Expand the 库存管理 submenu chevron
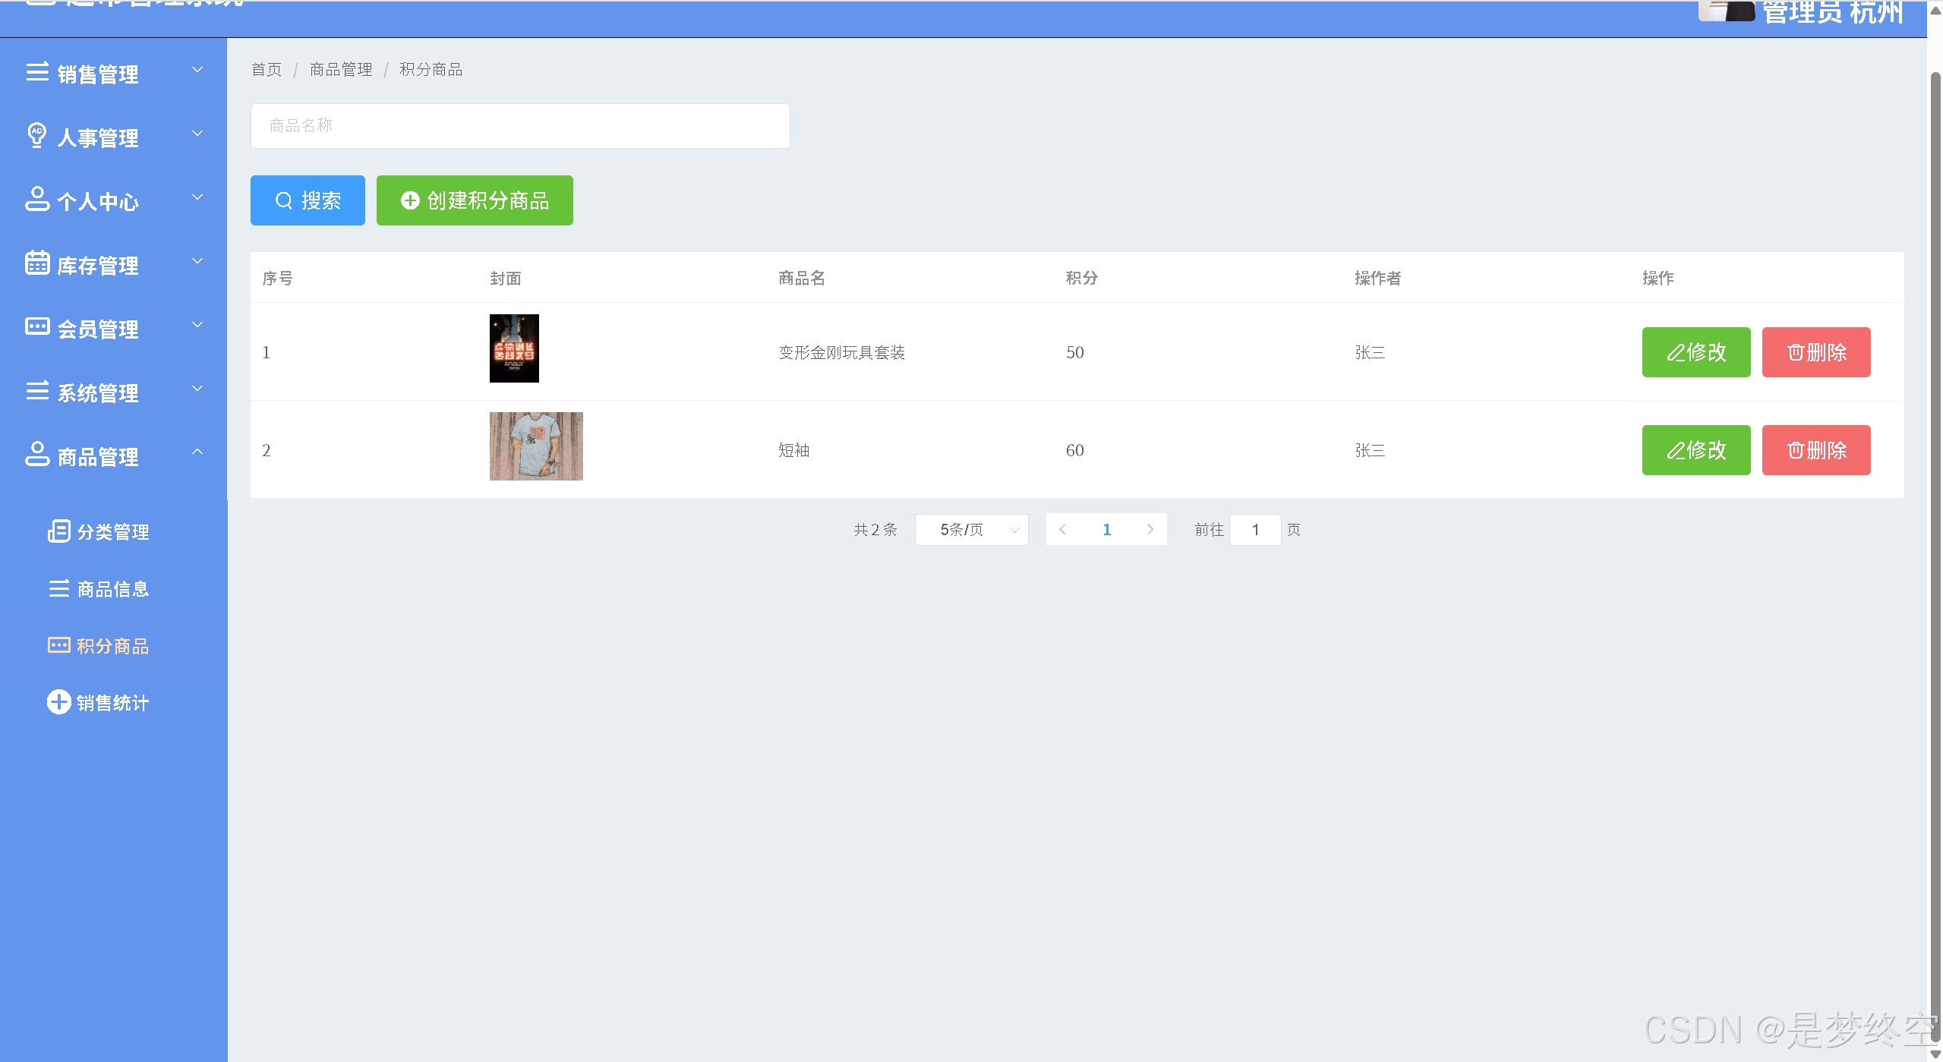Image resolution: width=1943 pixels, height=1062 pixels. [197, 261]
